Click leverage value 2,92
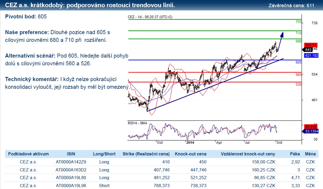 click(x=296, y=162)
